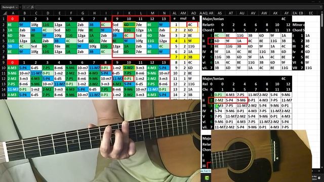
Task: Select cell E5 containing 3B
Action: [x=59, y=41]
